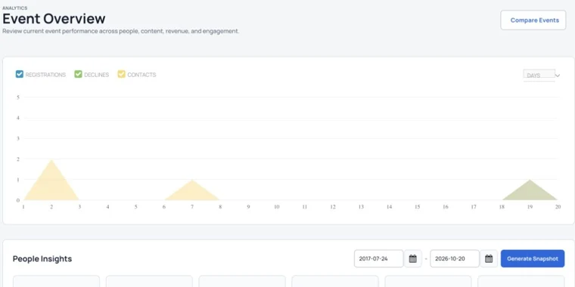Viewport: 575px width, 287px height.
Task: Disable the Contacts series checkbox
Action: tap(121, 74)
